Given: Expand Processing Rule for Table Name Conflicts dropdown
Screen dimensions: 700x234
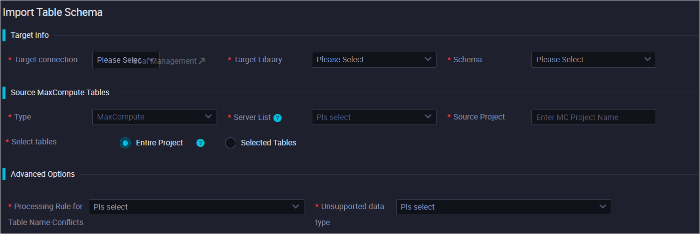Looking at the screenshot, I should click(196, 207).
